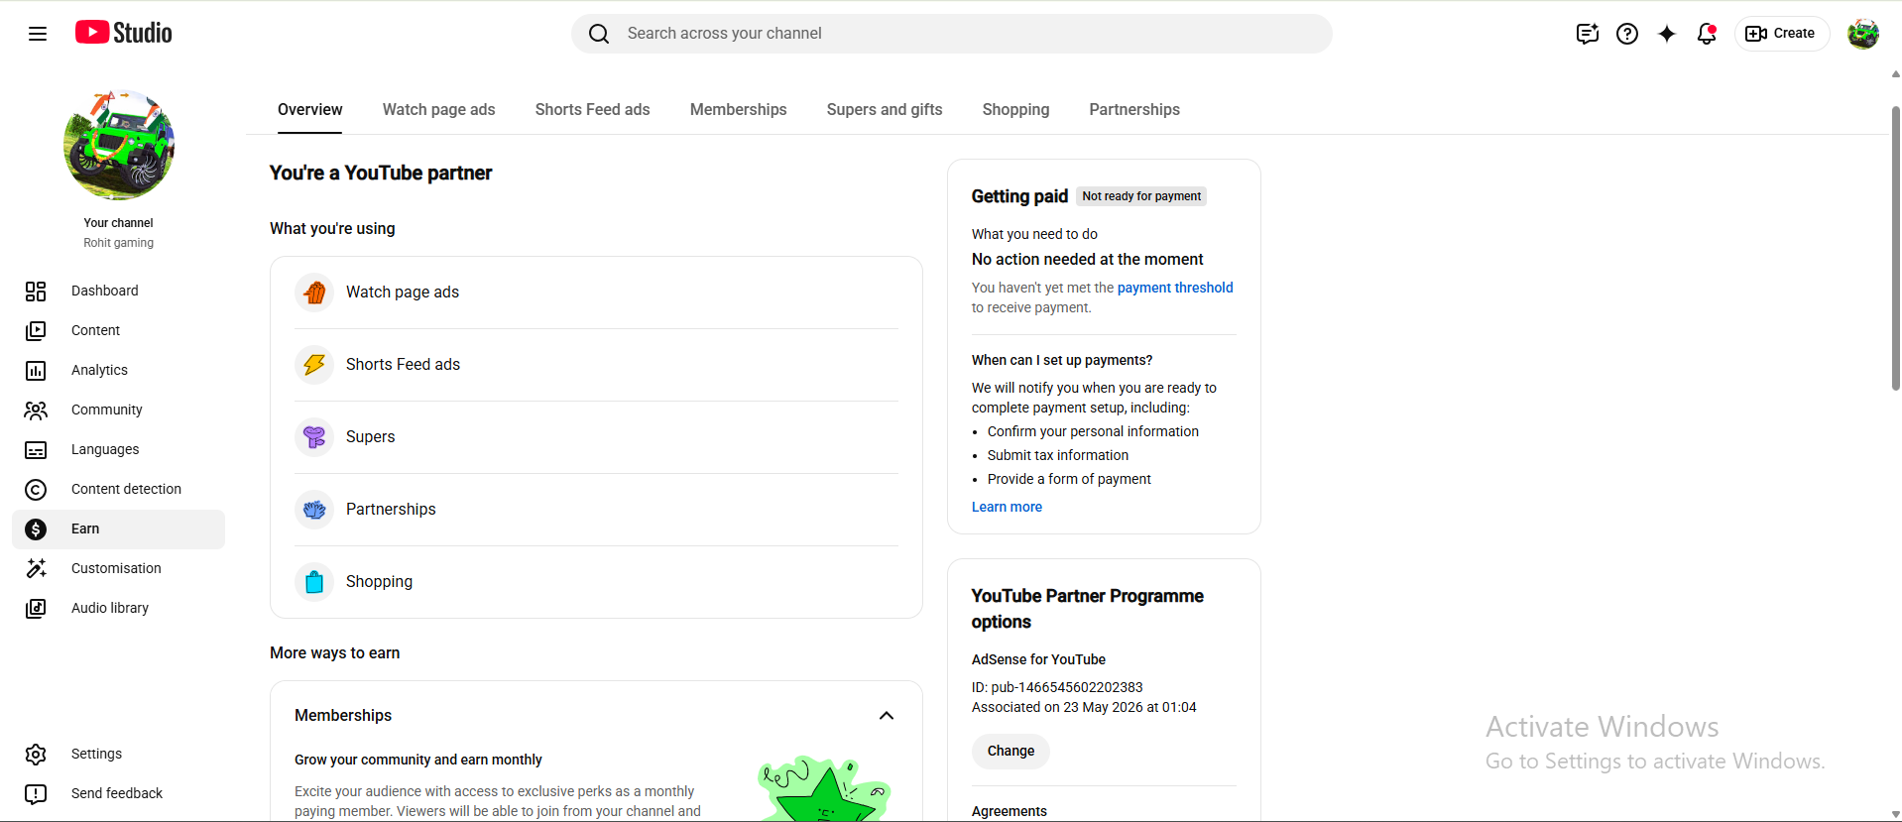
Task: Switch to the Watch page ads tab
Action: tap(439, 109)
